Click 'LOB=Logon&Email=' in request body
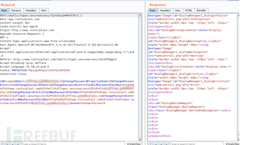Screen dimensions: 253x145 [13, 81]
